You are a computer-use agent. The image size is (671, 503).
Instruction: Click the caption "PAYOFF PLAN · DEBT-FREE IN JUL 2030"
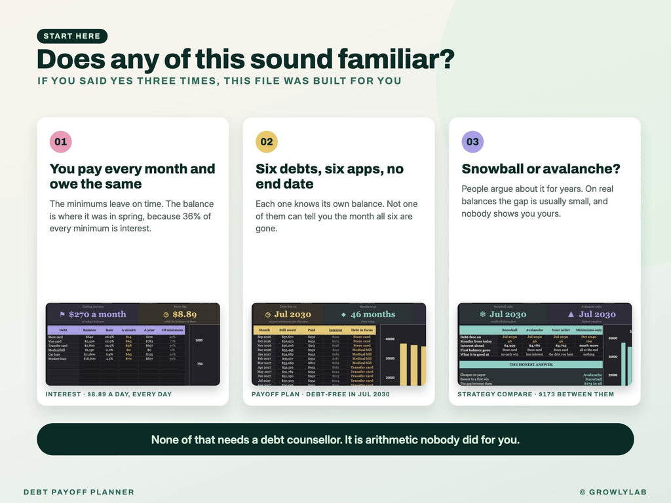tap(320, 394)
